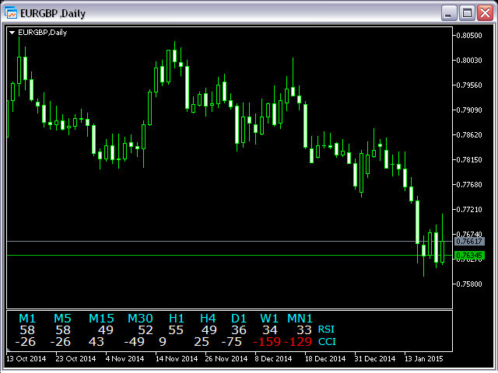The height and width of the screenshot is (373, 498).
Task: Click RSI value 34 under W1
Action: pos(270,330)
